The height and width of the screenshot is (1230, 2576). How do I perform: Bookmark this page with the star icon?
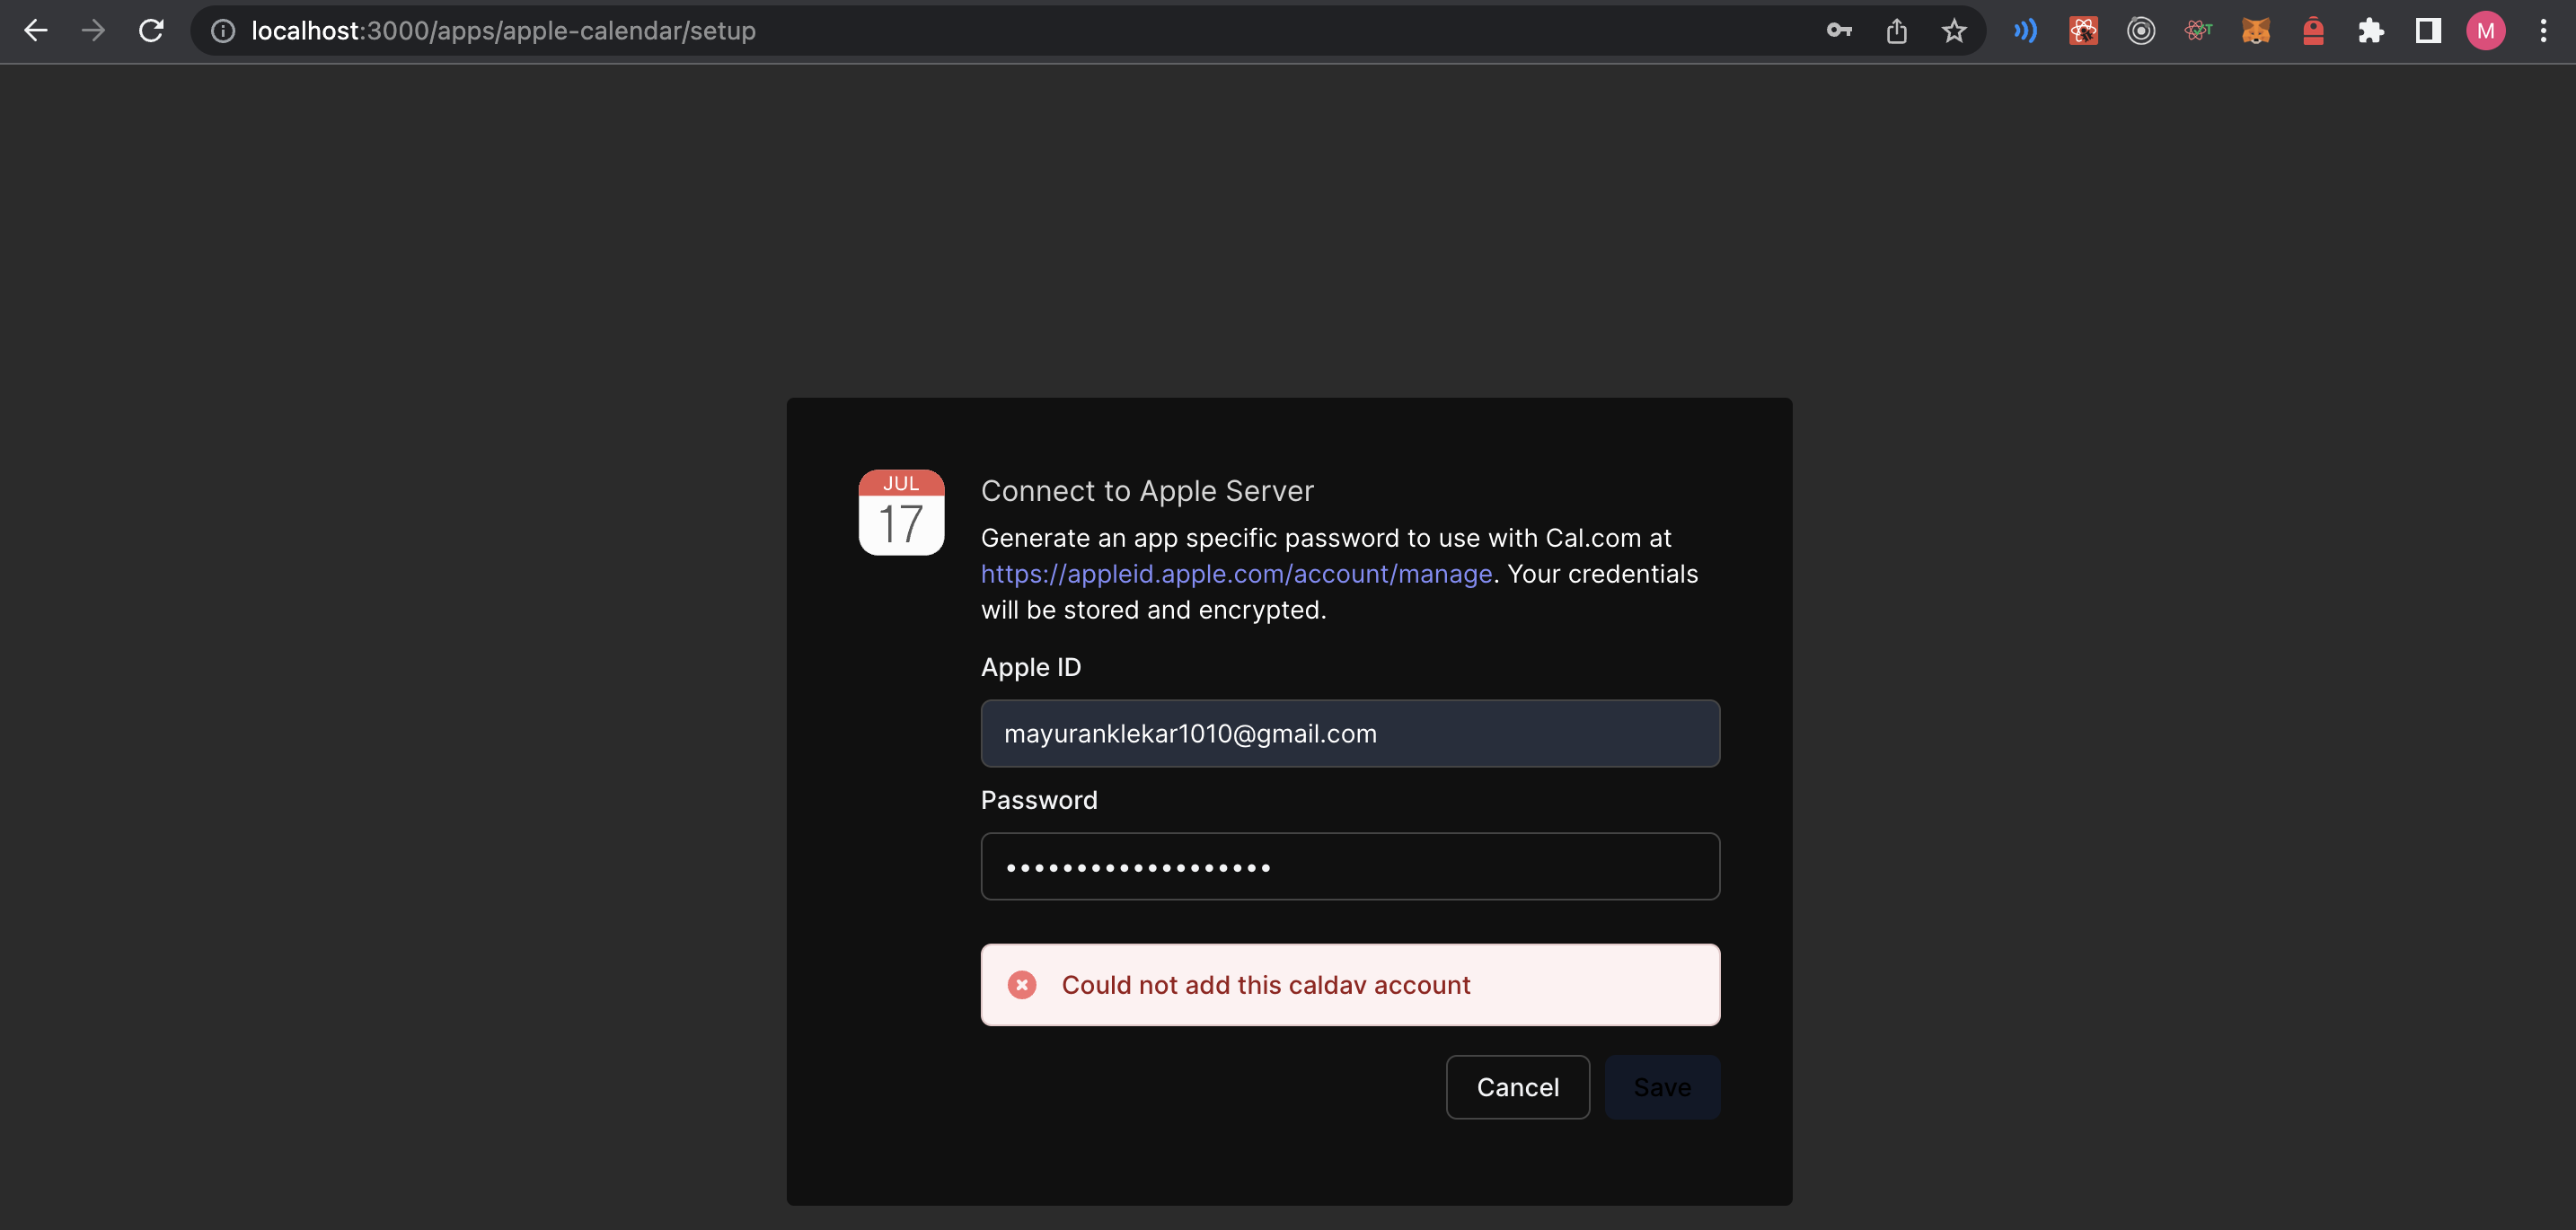pos(1953,31)
